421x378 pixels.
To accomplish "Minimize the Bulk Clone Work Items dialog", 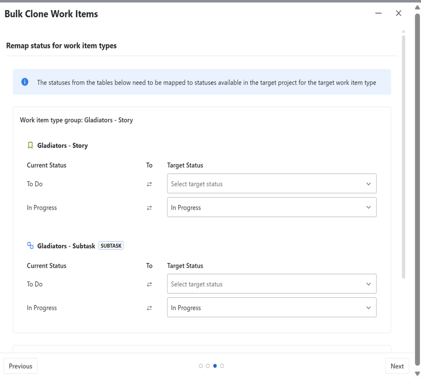I will coord(378,13).
